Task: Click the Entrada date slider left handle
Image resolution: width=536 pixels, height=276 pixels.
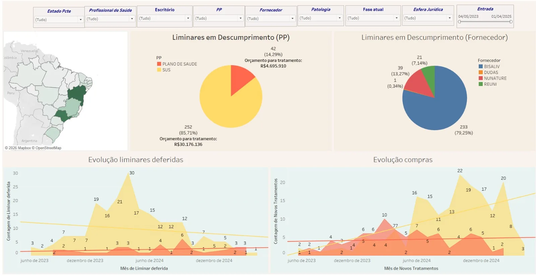Action: pos(460,22)
